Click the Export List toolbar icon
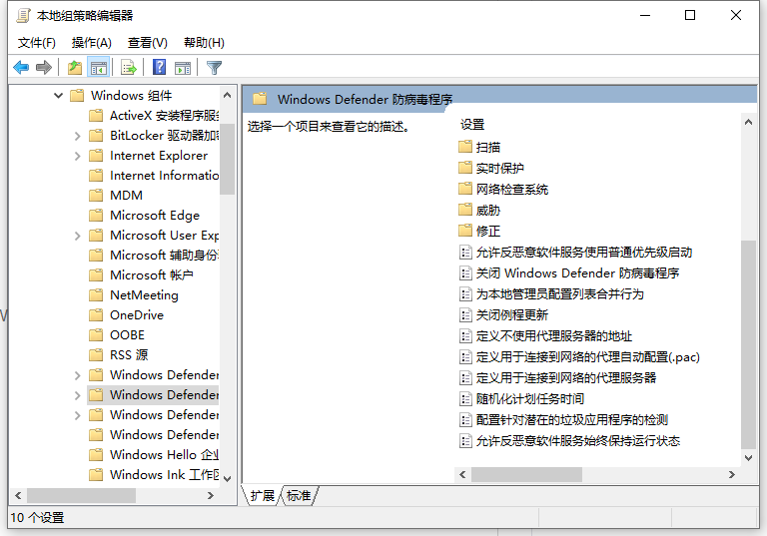This screenshot has width=767, height=536. [x=128, y=68]
